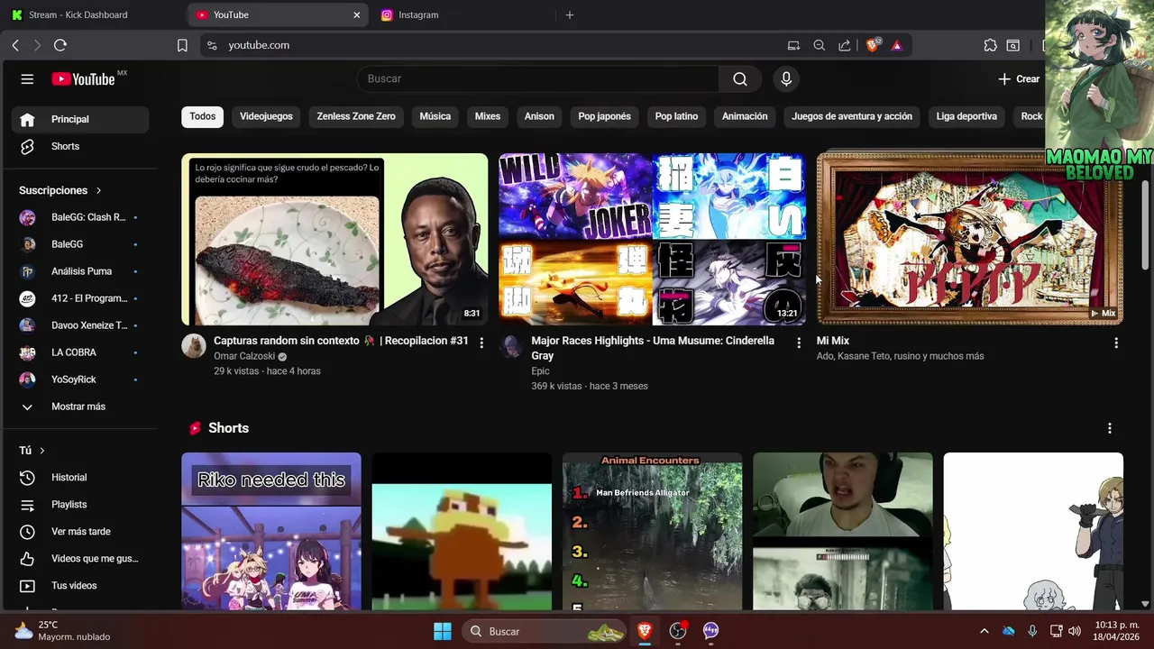Go back to previous page
Viewport: 1154px width, 649px height.
click(x=15, y=45)
